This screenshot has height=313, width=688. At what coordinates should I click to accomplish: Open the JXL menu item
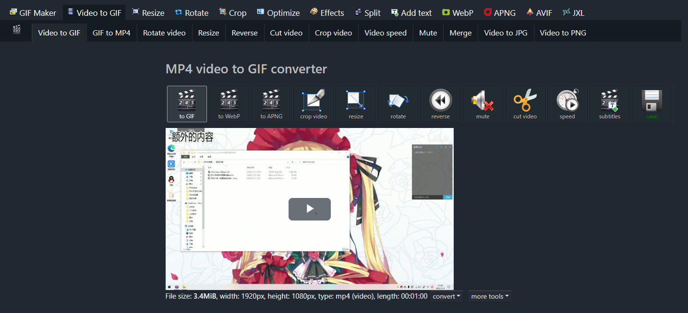pyautogui.click(x=573, y=13)
